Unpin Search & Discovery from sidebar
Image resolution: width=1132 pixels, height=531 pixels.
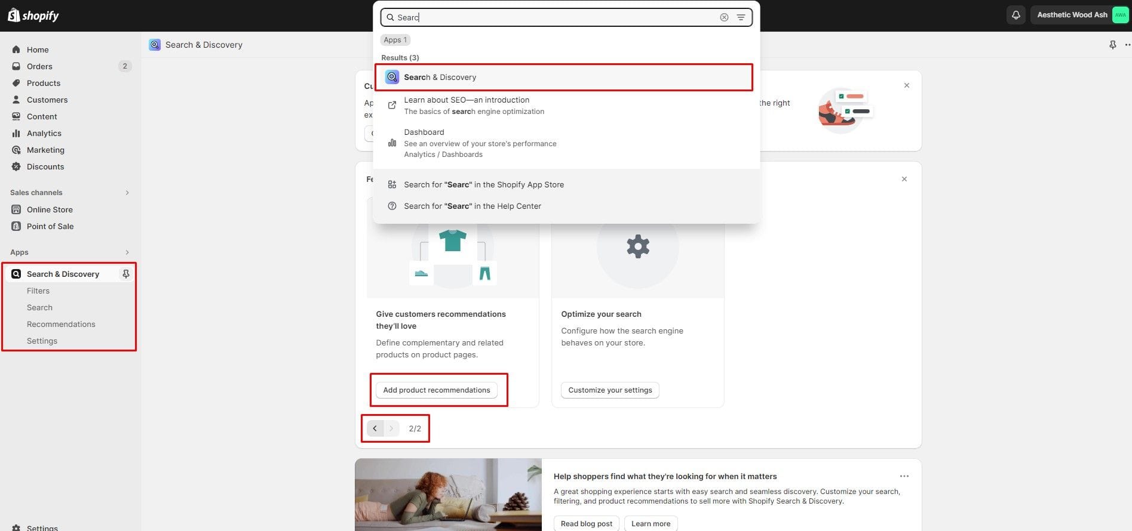[x=125, y=274]
